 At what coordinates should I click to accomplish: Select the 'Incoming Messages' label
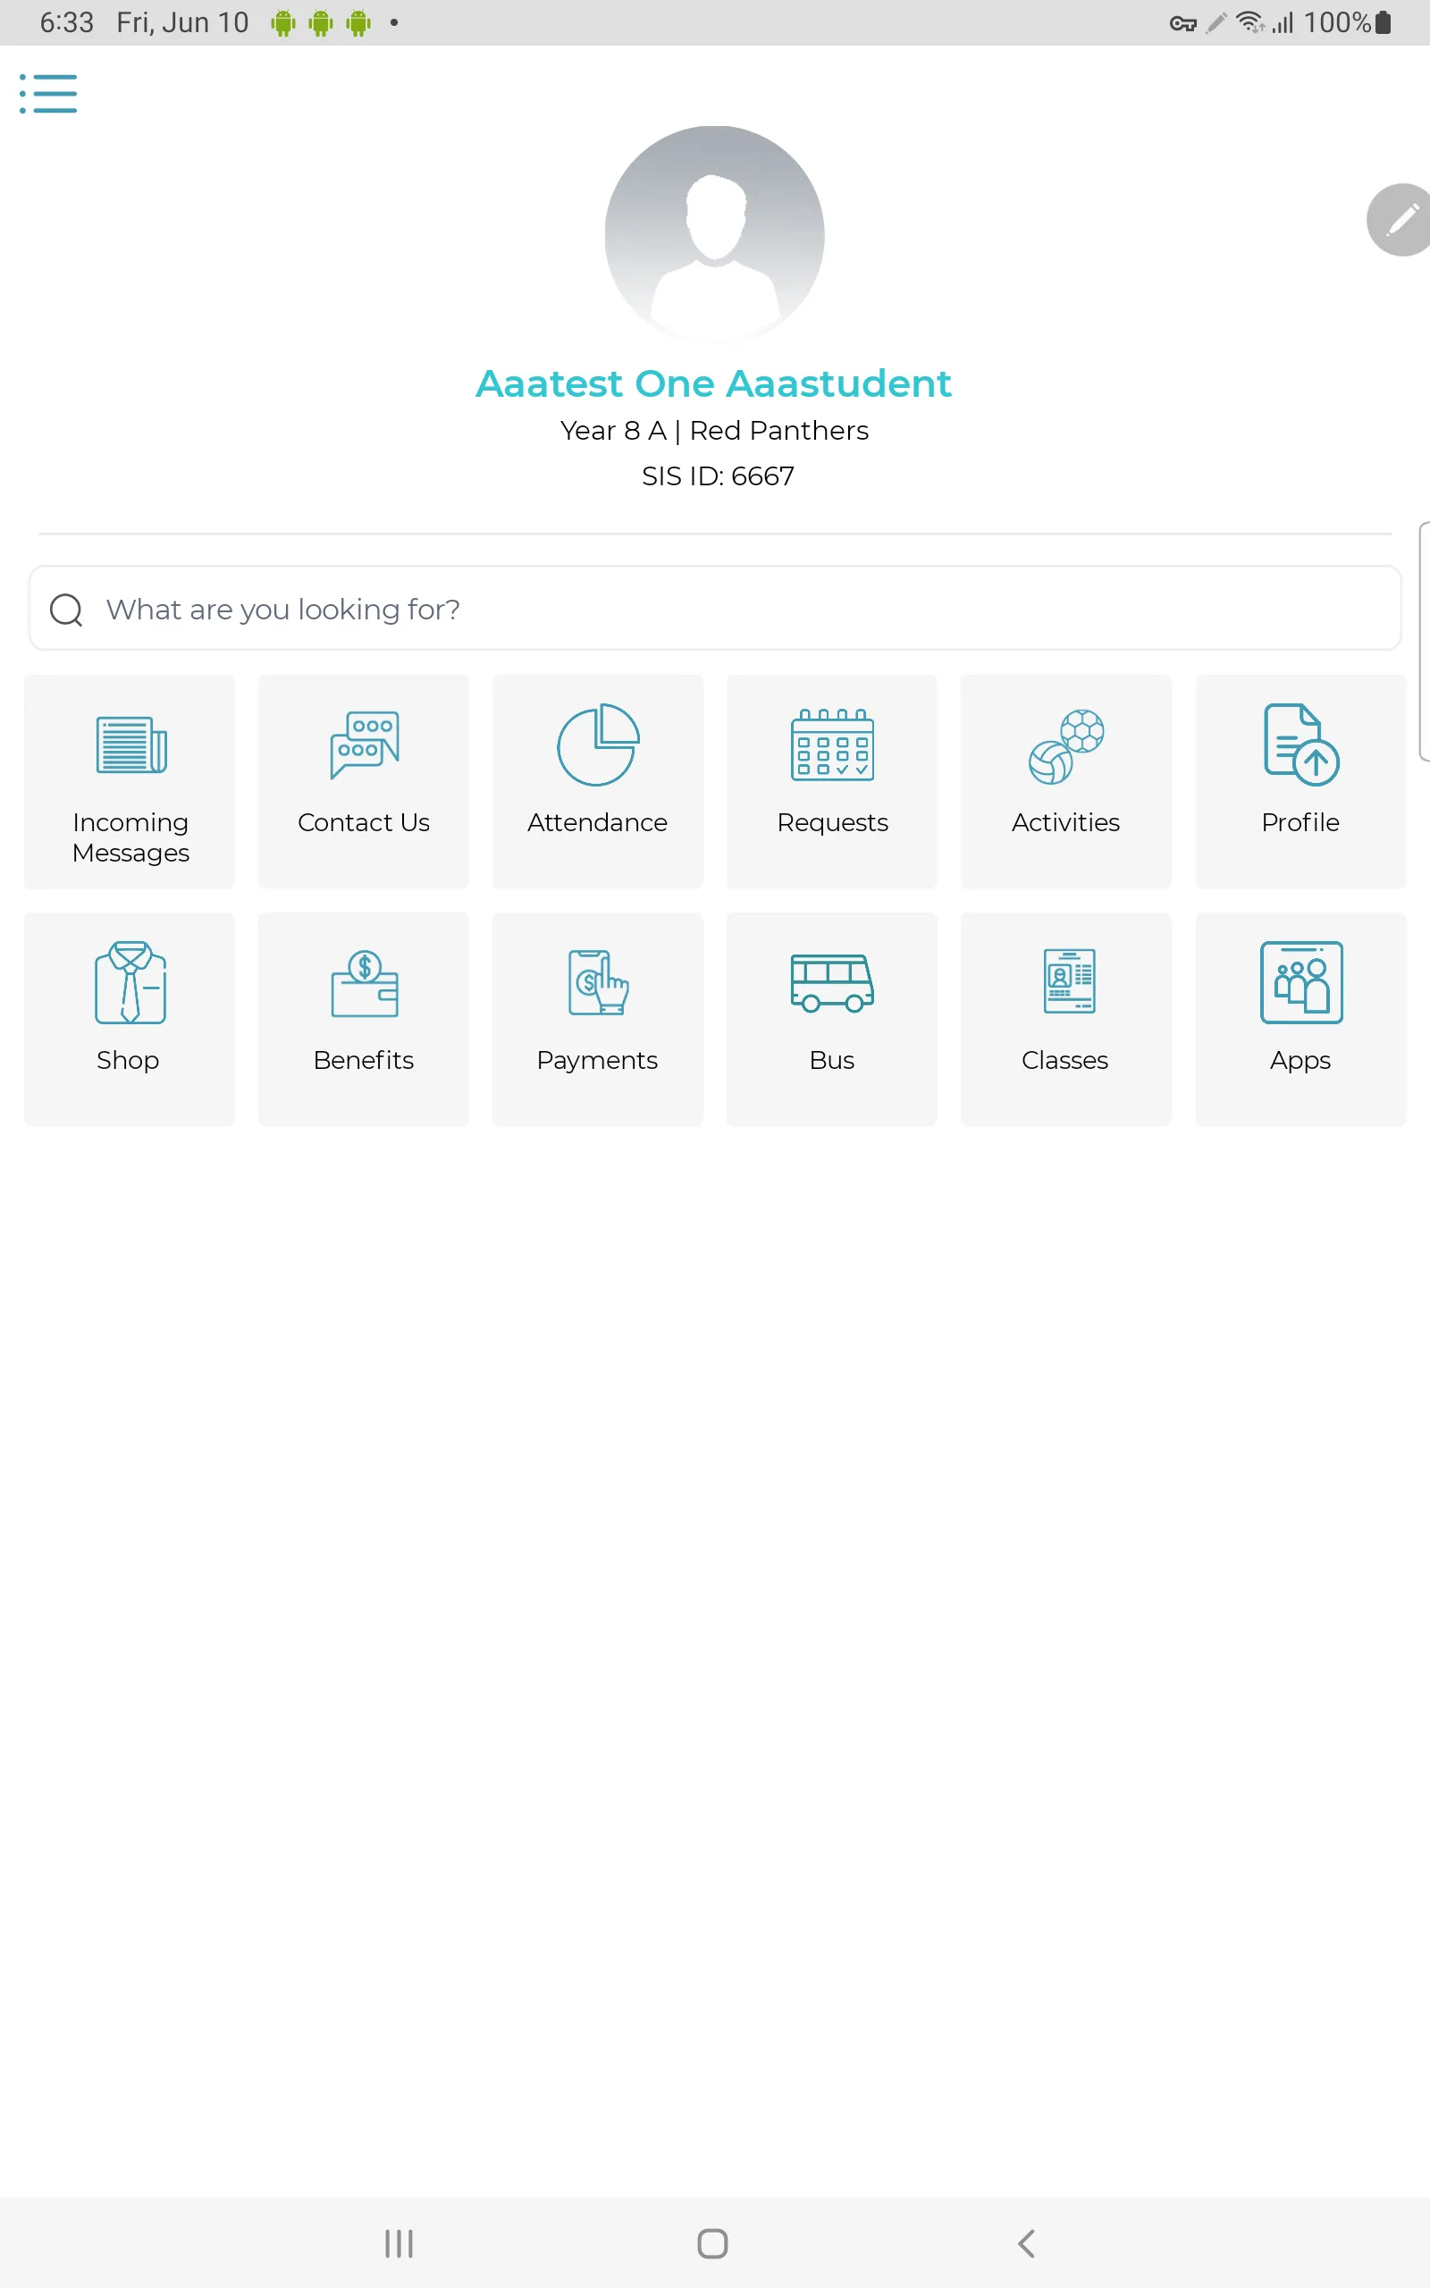click(x=130, y=837)
